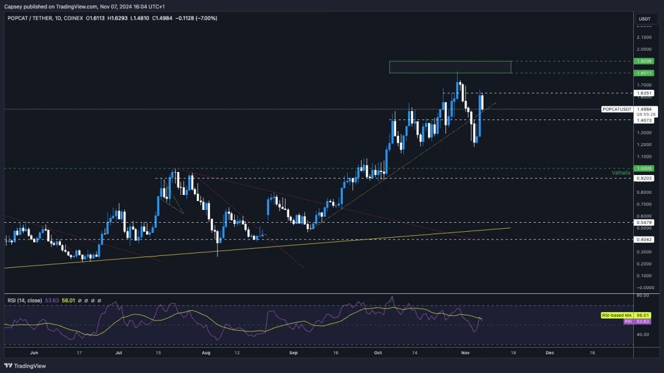Select the USDT currency button on price axis
Screen dimensions: 664x373
pos(645,19)
